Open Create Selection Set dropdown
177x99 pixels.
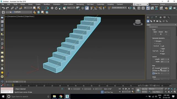(x=119, y=8)
